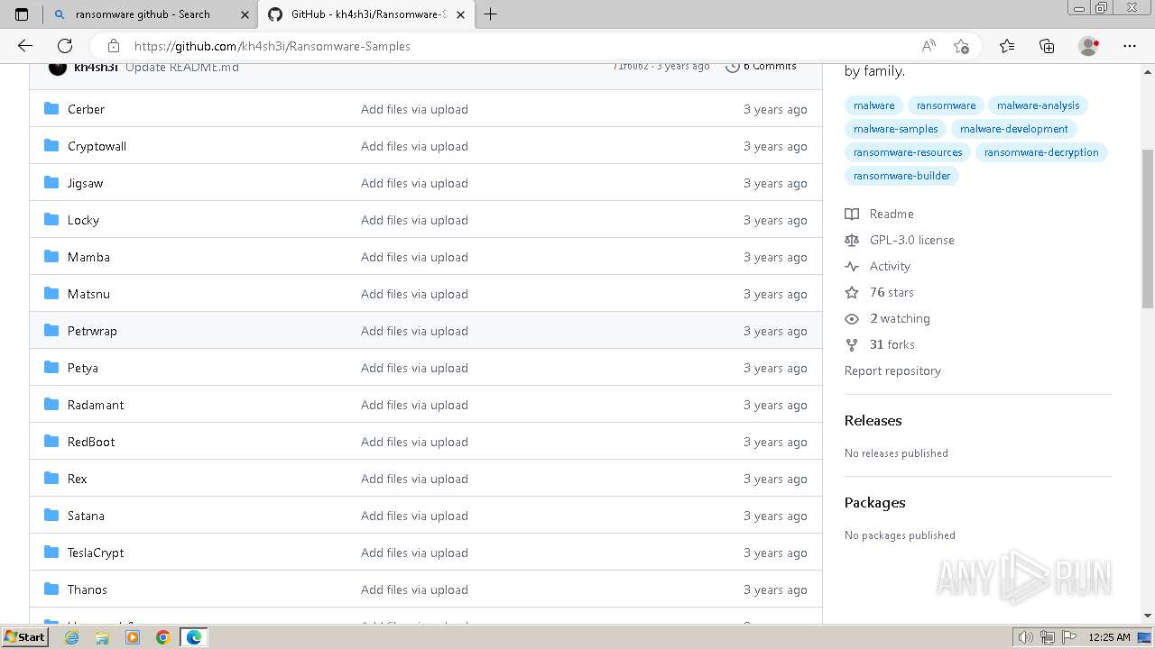The width and height of the screenshot is (1155, 649).
Task: Open the 6 Commits history link
Action: click(761, 66)
